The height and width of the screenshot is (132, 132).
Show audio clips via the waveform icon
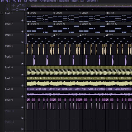coord(13,6)
